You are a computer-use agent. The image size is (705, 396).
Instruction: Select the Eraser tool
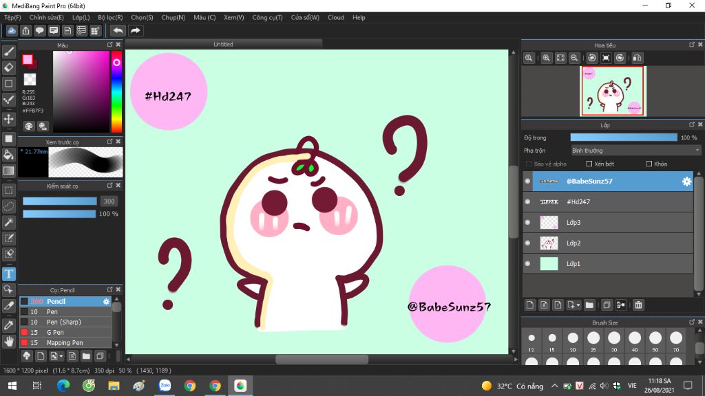coord(8,67)
